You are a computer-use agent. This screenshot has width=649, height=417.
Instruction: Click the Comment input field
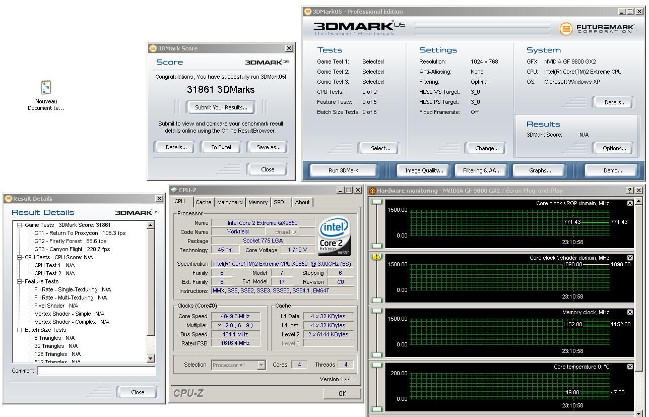coord(96,371)
